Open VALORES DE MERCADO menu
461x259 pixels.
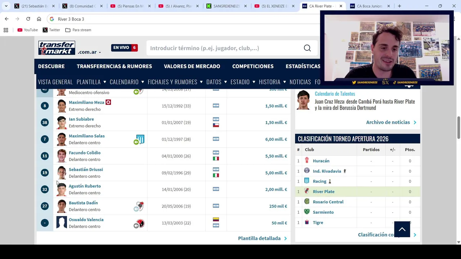click(192, 66)
